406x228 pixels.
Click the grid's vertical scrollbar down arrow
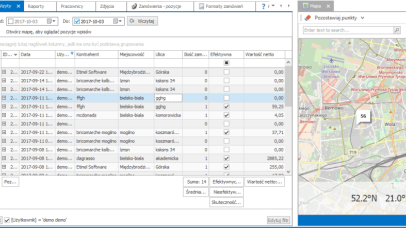click(x=288, y=172)
